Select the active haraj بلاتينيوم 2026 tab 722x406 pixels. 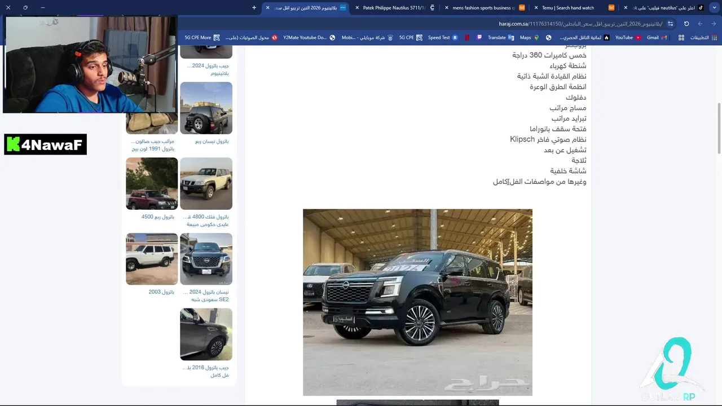[x=306, y=8]
